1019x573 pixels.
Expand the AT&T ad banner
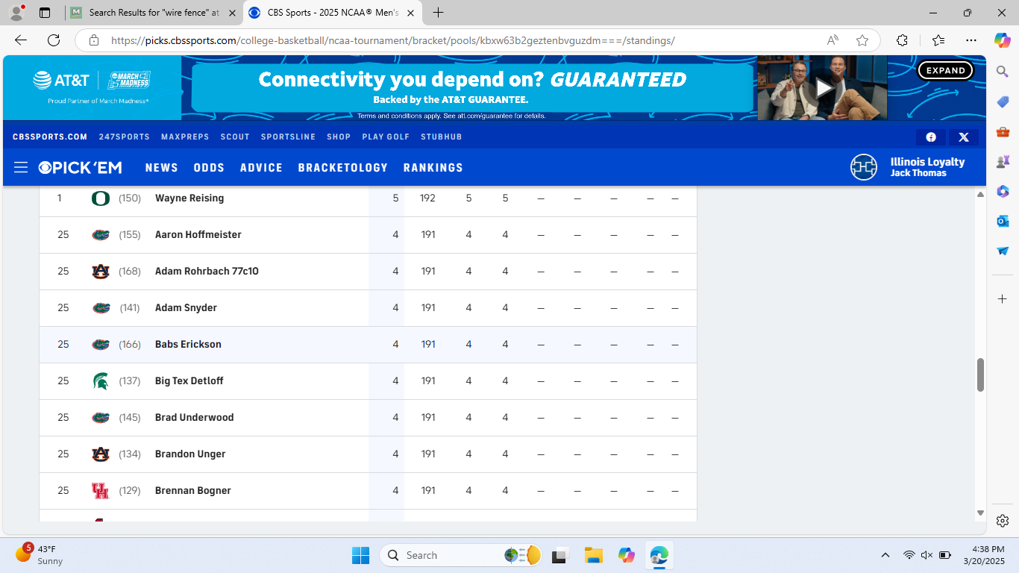coord(945,69)
